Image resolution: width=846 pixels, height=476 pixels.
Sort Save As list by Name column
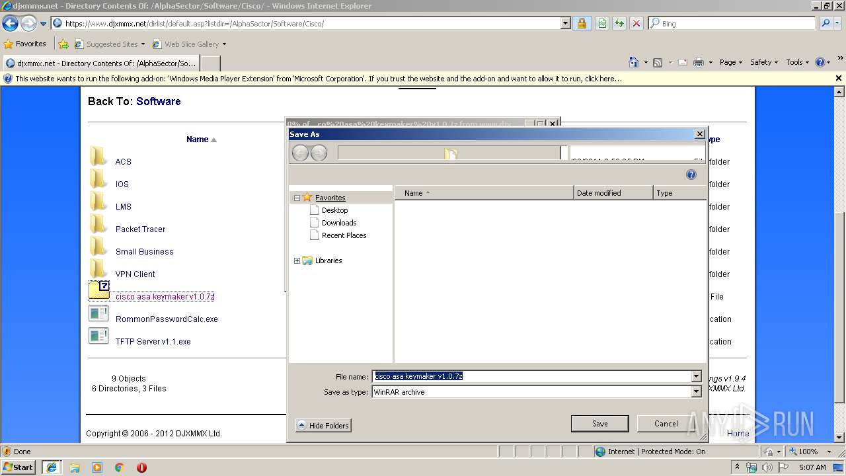click(484, 193)
